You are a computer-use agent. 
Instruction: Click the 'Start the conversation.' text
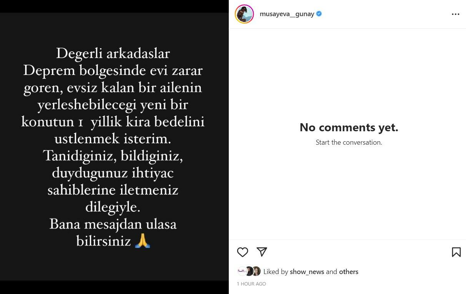[x=349, y=142]
